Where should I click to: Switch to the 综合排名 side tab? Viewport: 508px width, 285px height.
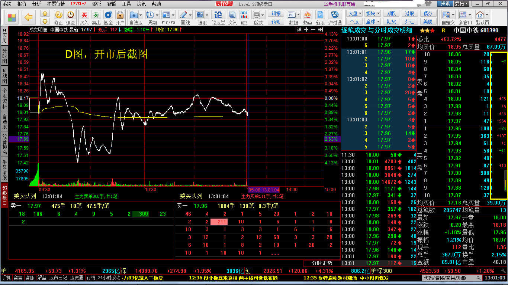[x=4, y=144]
